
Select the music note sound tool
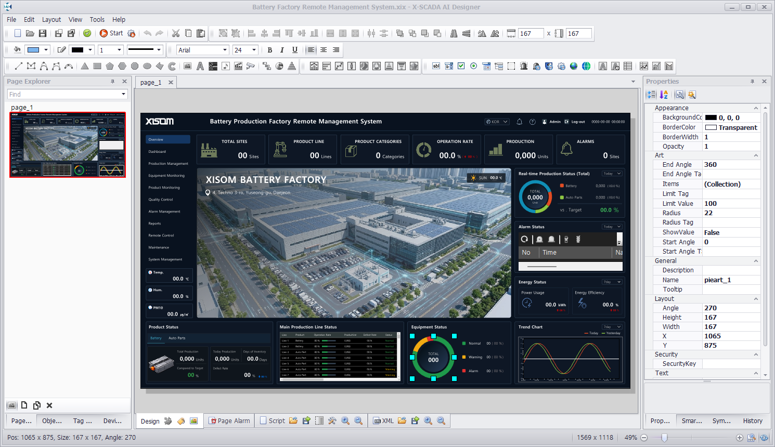225,66
